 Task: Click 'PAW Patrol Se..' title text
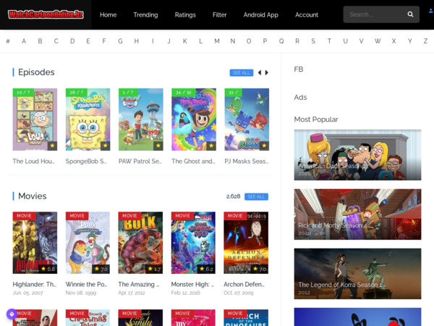click(x=140, y=162)
